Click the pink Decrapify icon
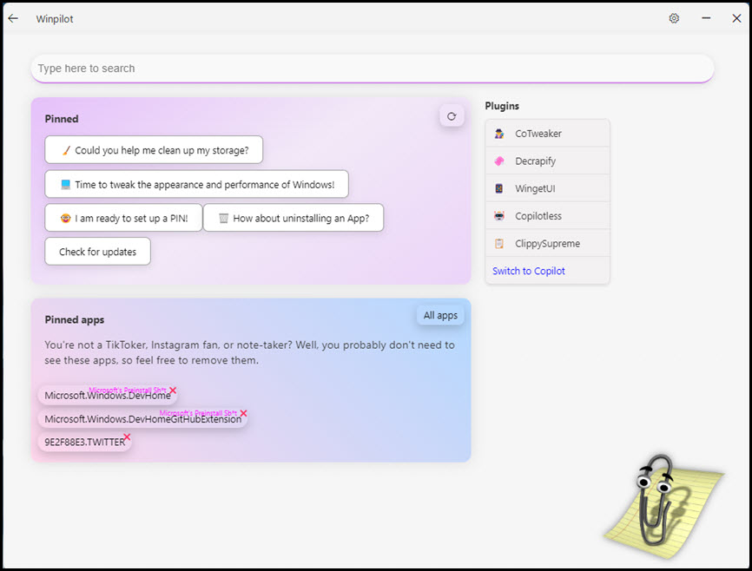This screenshot has width=752, height=571. tap(499, 161)
